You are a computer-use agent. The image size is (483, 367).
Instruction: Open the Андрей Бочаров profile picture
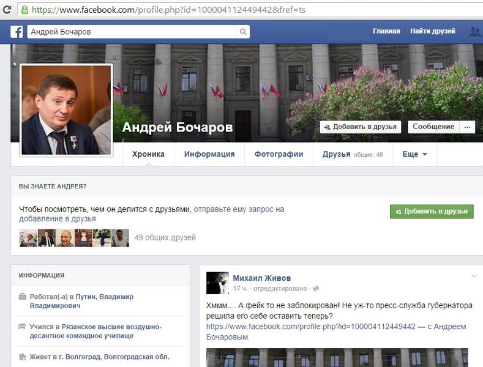(66, 110)
